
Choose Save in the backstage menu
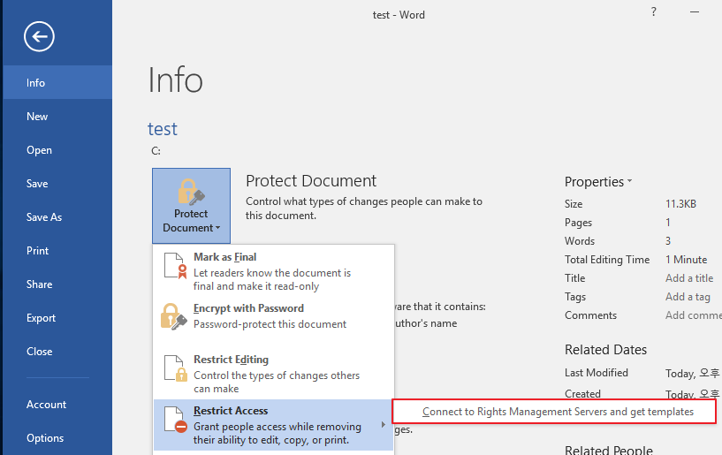57,183
